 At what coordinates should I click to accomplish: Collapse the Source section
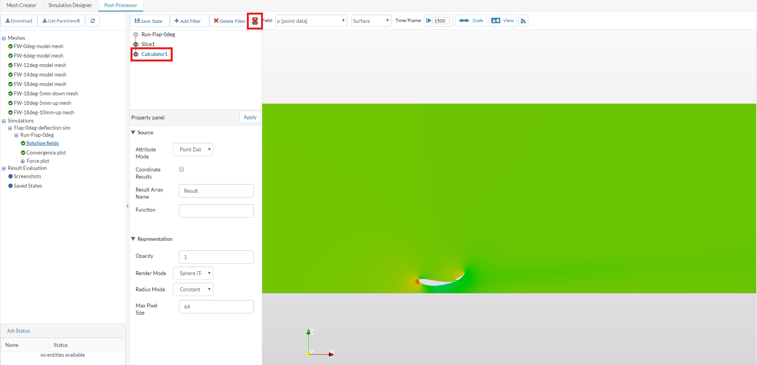(x=133, y=133)
